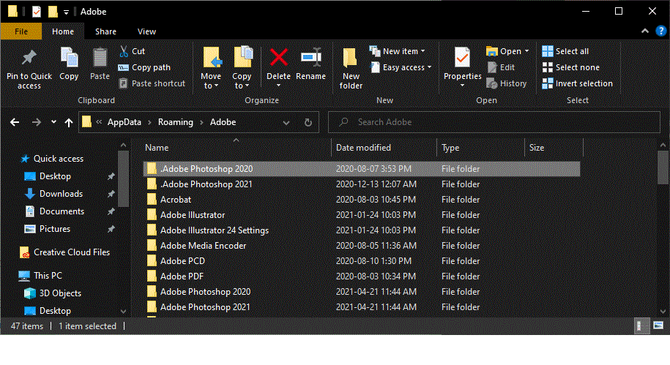This screenshot has width=670, height=365.
Task: Select the Acrobat folder
Action: 362,200
